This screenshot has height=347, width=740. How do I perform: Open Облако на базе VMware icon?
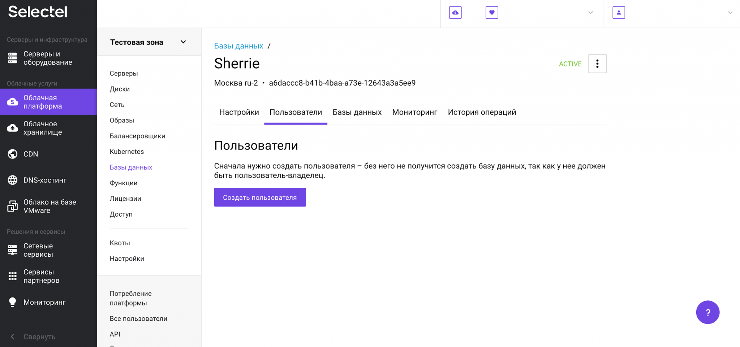[13, 206]
